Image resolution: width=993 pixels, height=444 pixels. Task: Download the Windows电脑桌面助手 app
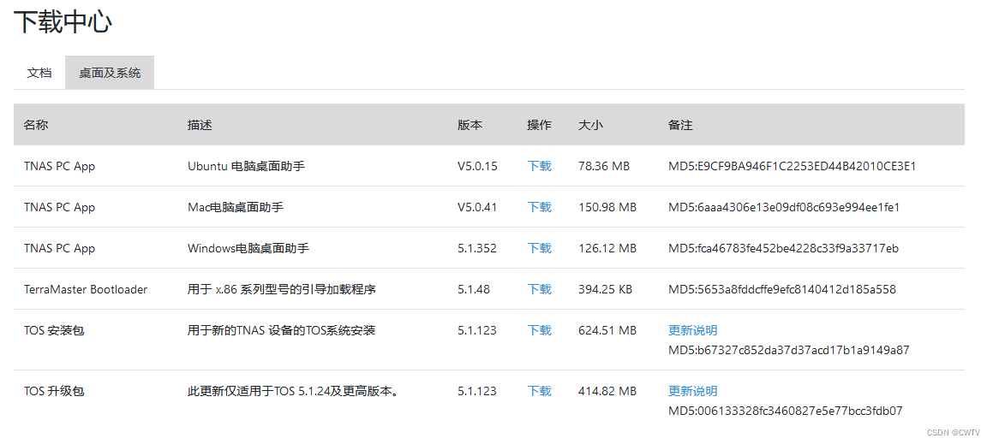pos(540,249)
